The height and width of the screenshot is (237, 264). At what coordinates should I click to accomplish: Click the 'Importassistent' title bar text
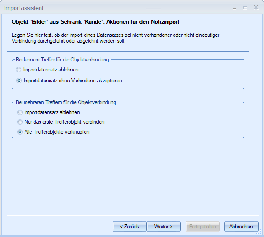click(x=24, y=8)
